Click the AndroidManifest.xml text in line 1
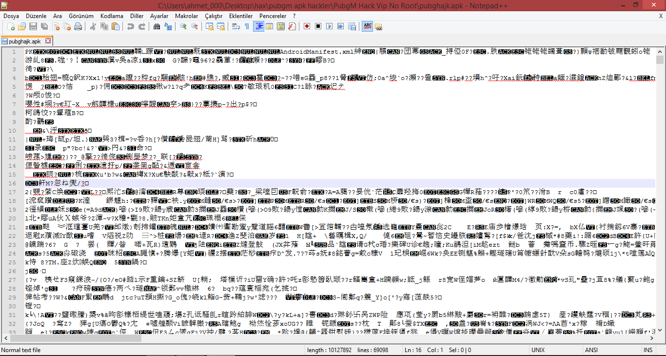The height and width of the screenshot is (356, 666). pyautogui.click(x=316, y=52)
